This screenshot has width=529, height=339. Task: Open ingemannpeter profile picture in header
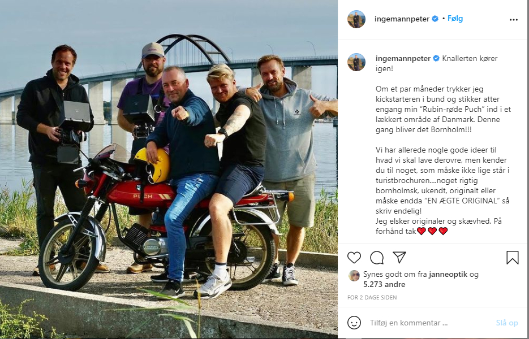tap(356, 19)
